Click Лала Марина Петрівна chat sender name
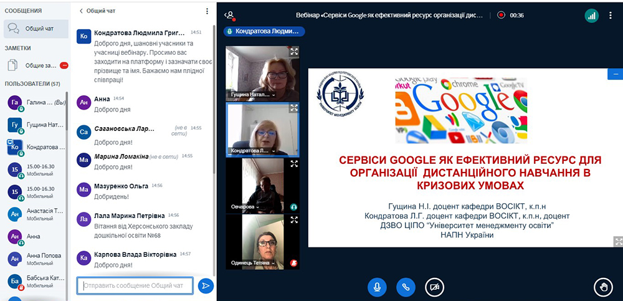623x301 pixels. (129, 216)
